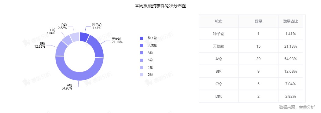Toggle 天使轮 legend color swatch

[142, 46]
